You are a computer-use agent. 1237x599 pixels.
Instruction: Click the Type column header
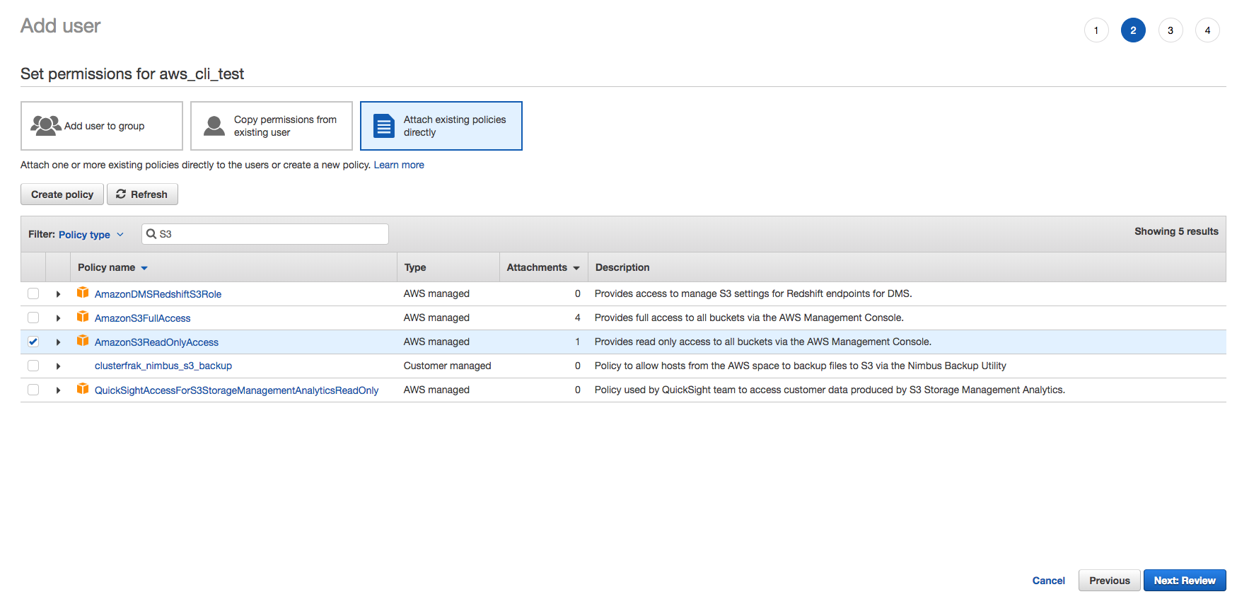pyautogui.click(x=415, y=267)
